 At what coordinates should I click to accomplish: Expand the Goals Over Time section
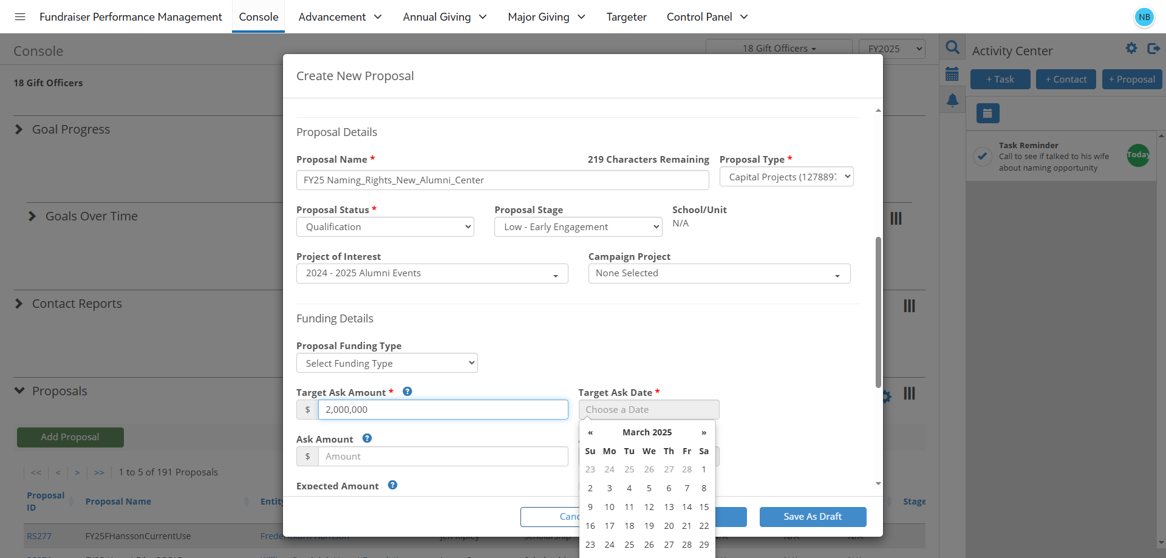tap(32, 216)
